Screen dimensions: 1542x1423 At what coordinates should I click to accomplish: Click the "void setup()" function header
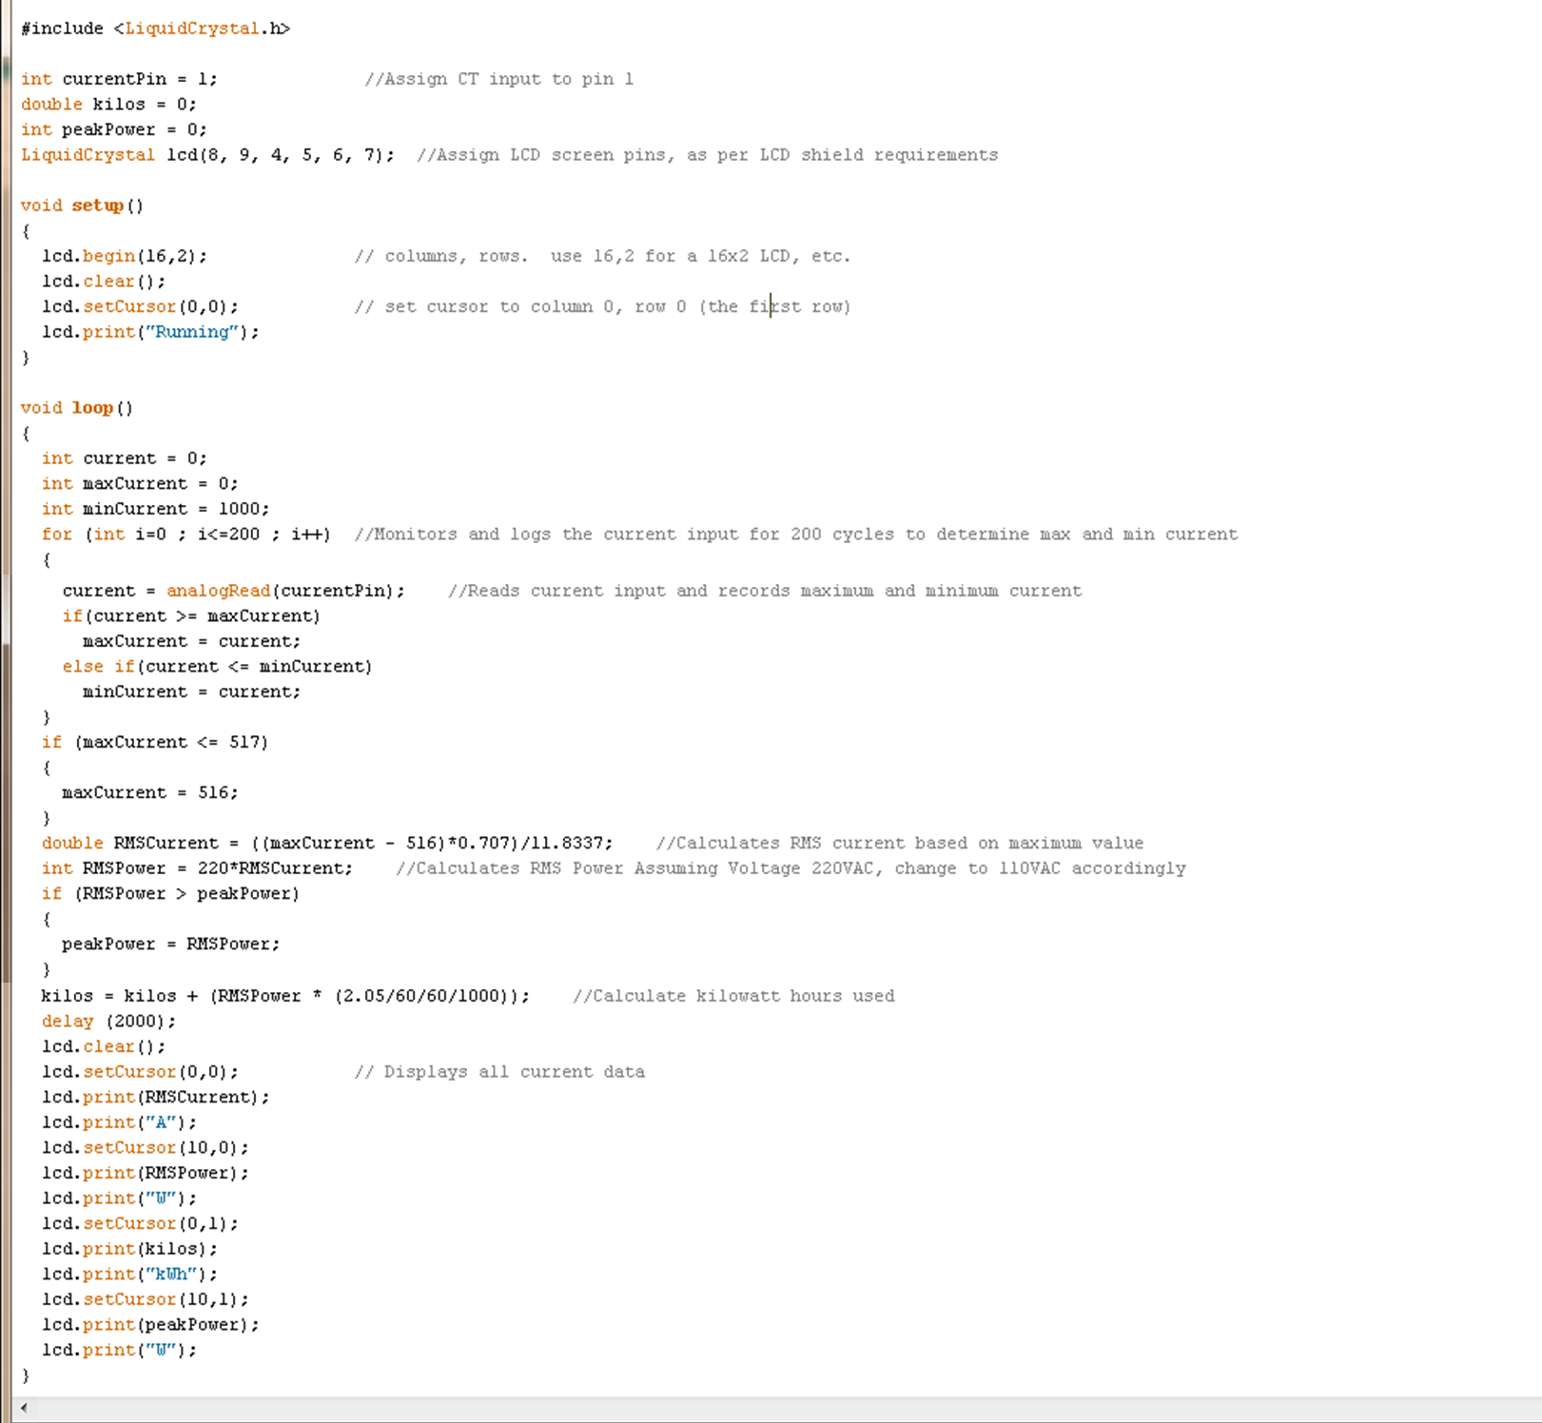click(x=82, y=205)
